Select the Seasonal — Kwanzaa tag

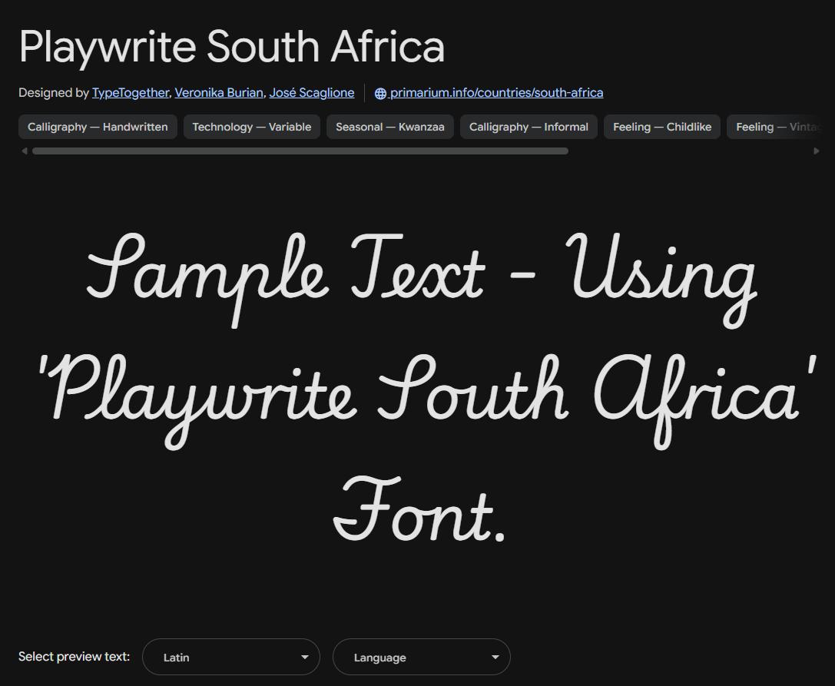click(389, 127)
